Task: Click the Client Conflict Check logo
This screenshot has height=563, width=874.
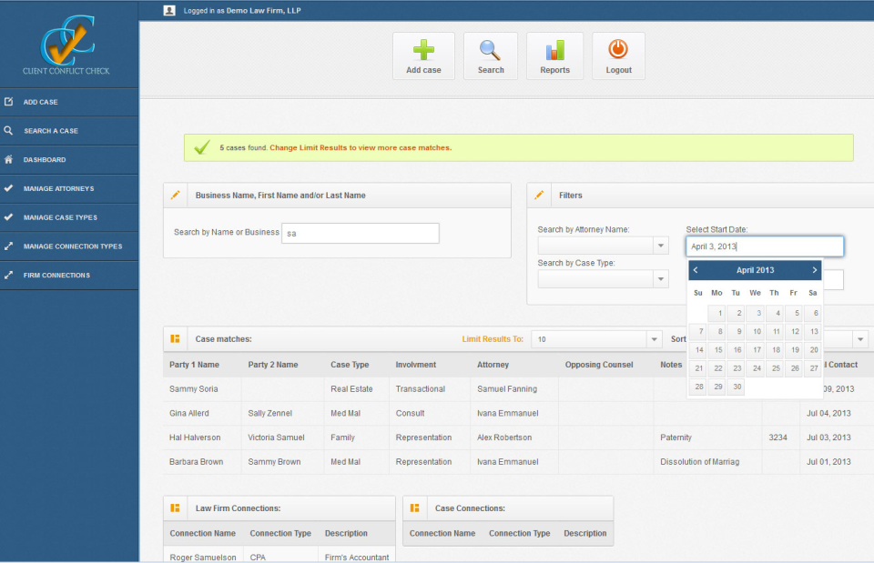Action: pos(66,44)
